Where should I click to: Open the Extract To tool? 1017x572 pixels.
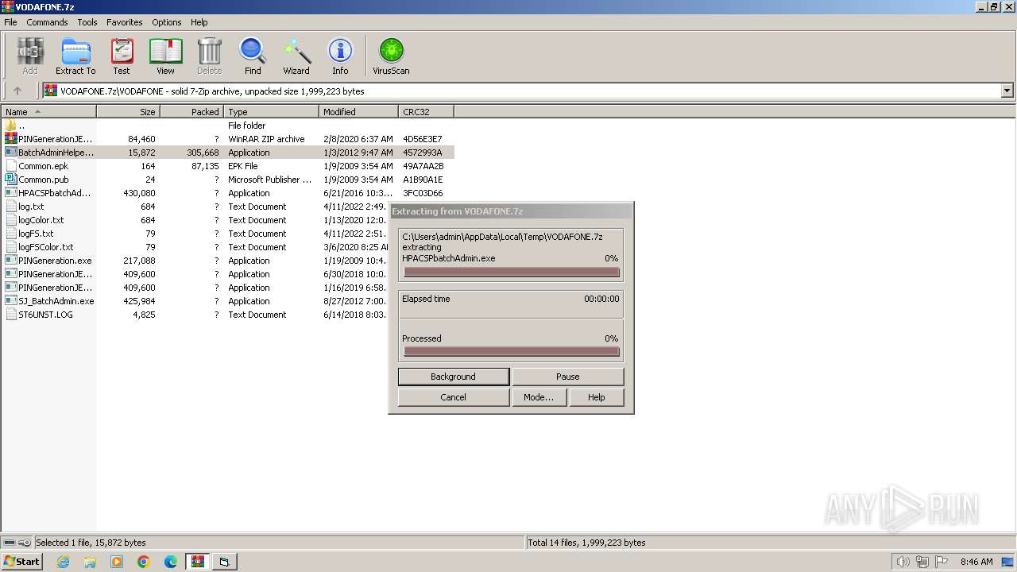pyautogui.click(x=75, y=56)
